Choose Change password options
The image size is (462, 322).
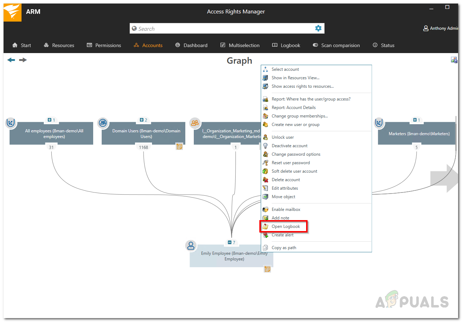point(316,154)
